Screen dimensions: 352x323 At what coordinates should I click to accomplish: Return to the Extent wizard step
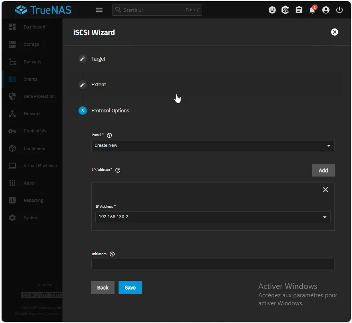[x=99, y=85]
